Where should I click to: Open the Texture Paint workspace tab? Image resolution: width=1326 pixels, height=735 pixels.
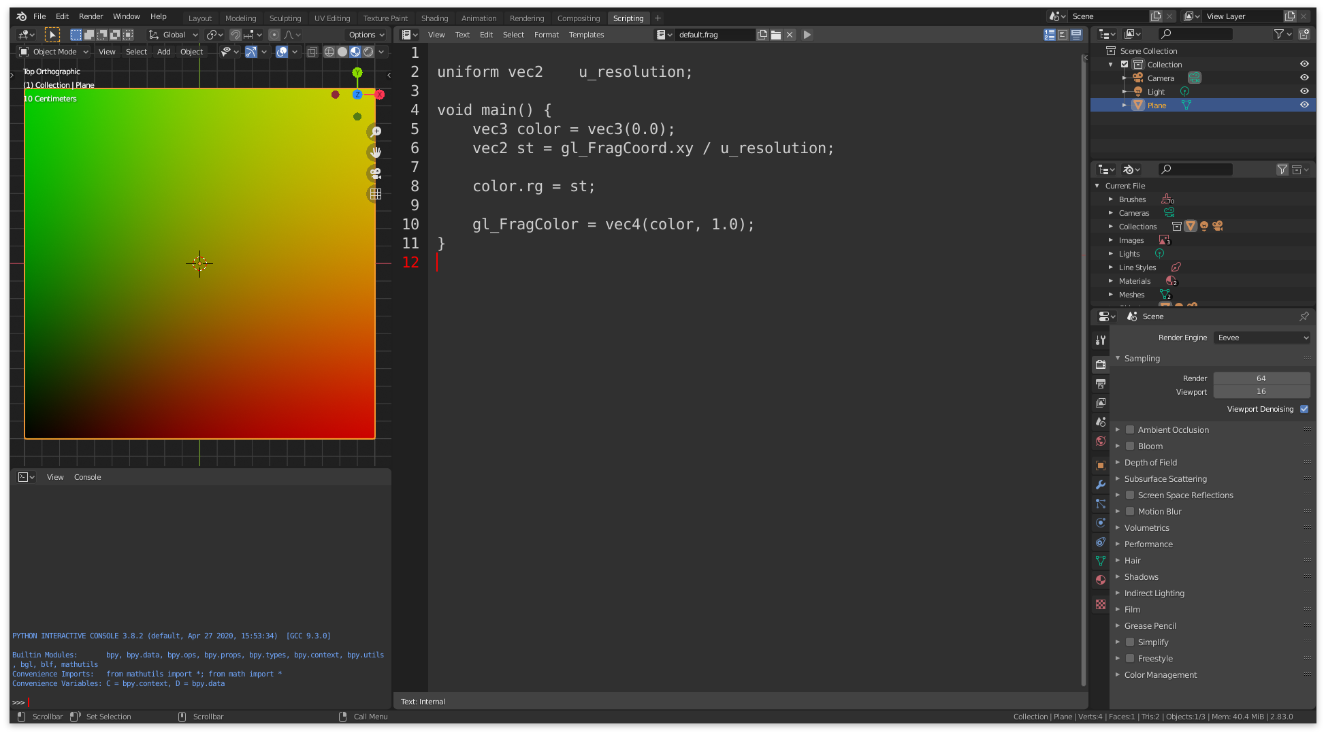pos(385,18)
